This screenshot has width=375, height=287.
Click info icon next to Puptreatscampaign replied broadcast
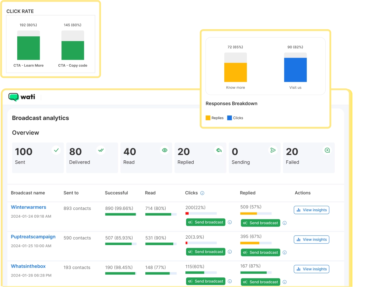(x=285, y=253)
